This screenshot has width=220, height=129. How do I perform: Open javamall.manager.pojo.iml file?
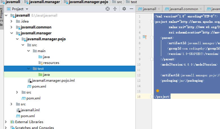[51, 81]
